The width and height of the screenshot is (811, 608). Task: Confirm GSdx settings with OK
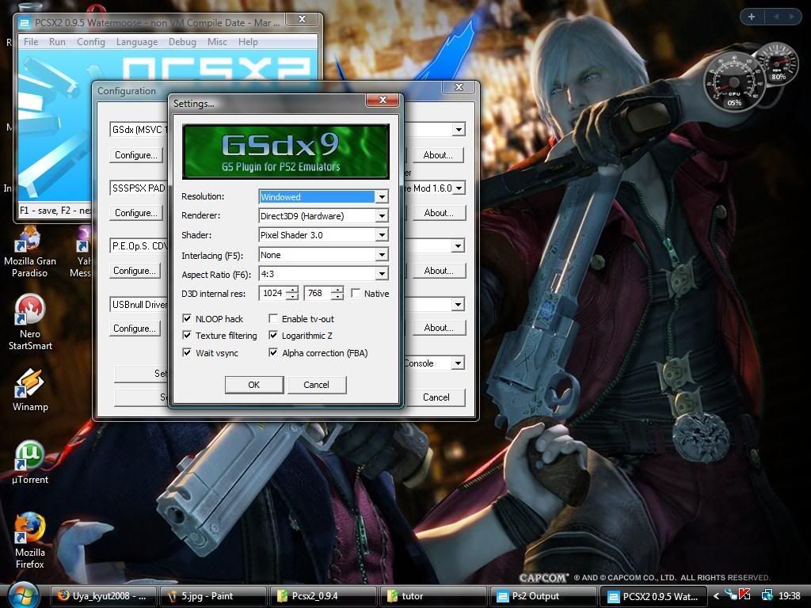pos(254,385)
